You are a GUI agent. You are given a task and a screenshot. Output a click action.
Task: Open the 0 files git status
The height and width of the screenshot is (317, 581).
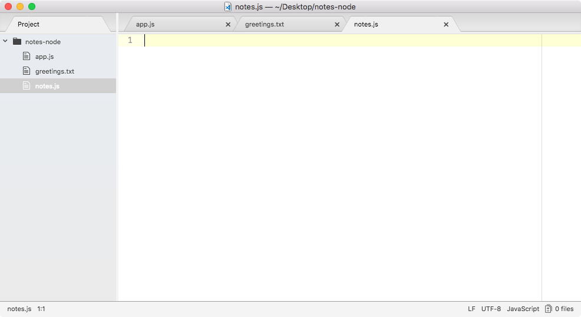click(x=564, y=309)
